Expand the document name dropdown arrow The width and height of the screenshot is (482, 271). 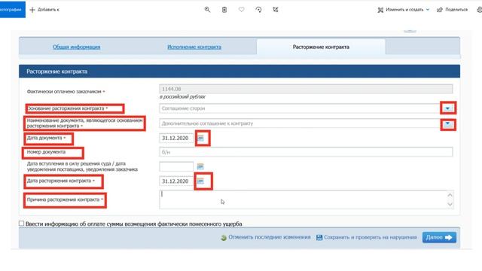coord(447,123)
